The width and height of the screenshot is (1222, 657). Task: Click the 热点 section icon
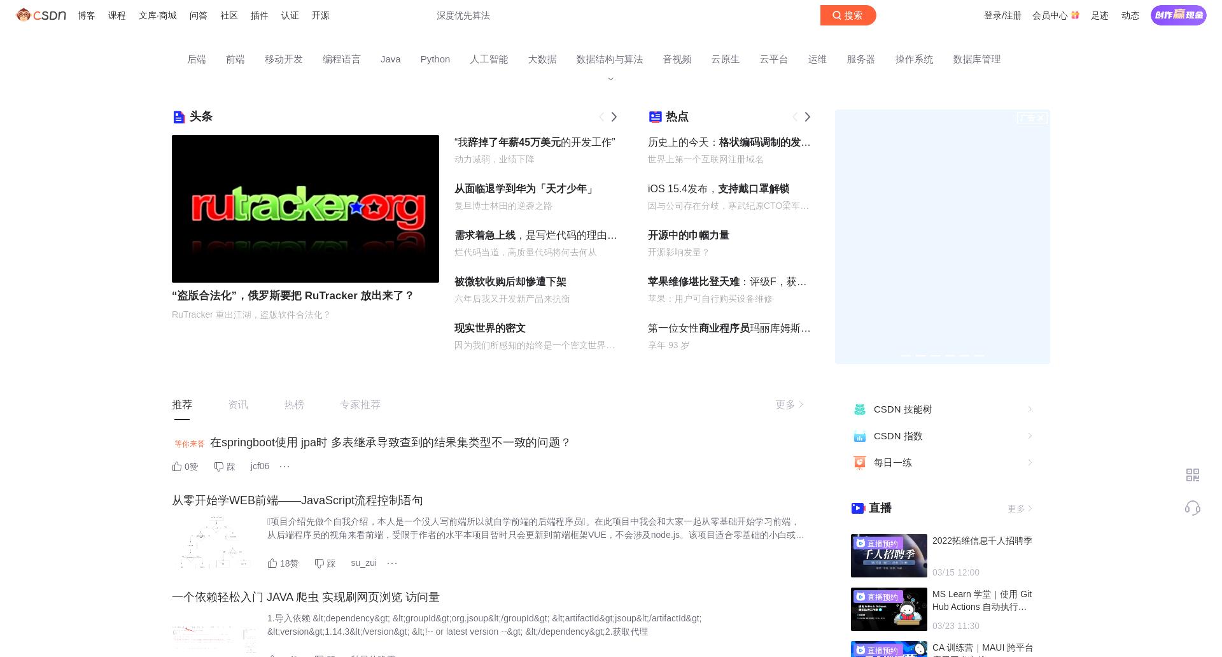(655, 117)
